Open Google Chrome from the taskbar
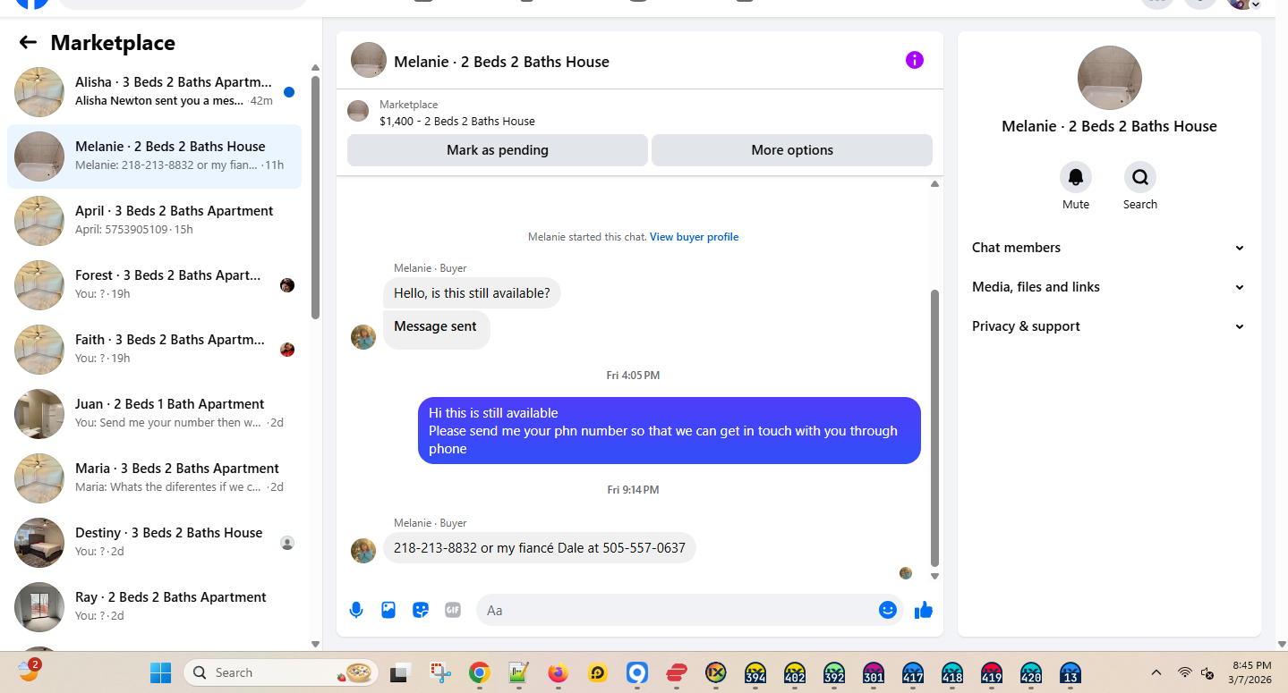This screenshot has width=1288, height=693. [480, 672]
